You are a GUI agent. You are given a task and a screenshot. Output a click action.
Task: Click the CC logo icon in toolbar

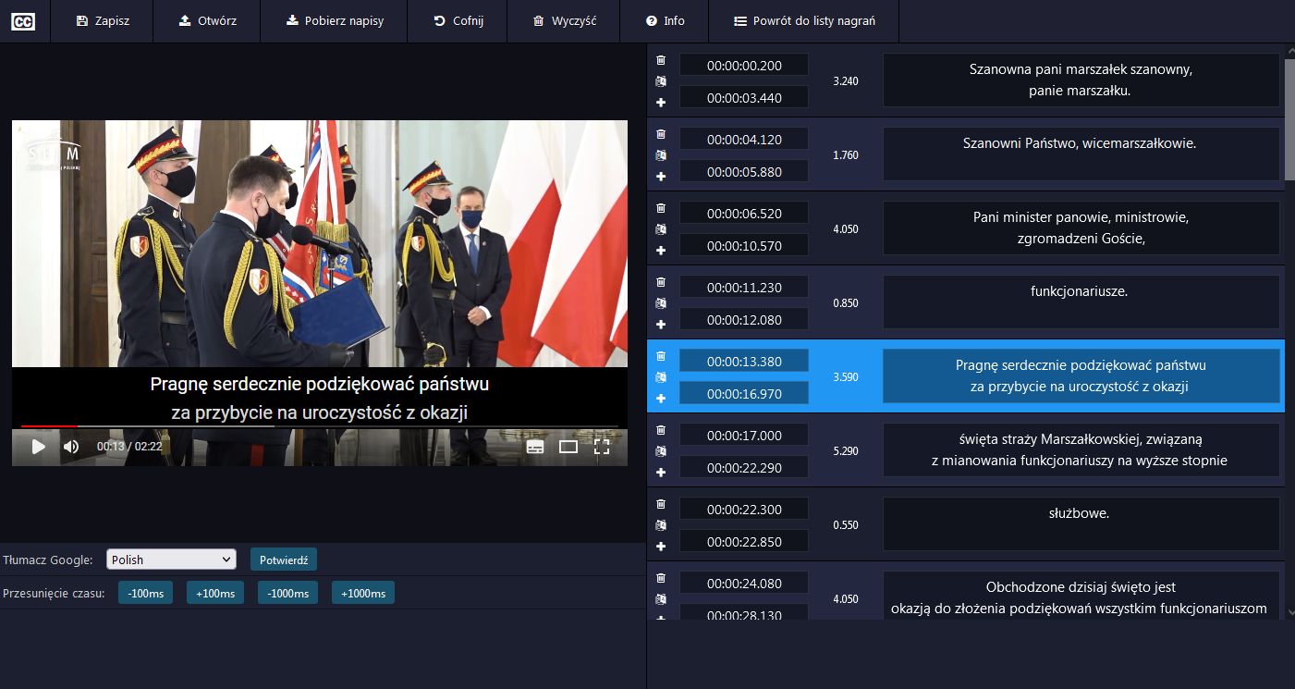(23, 20)
